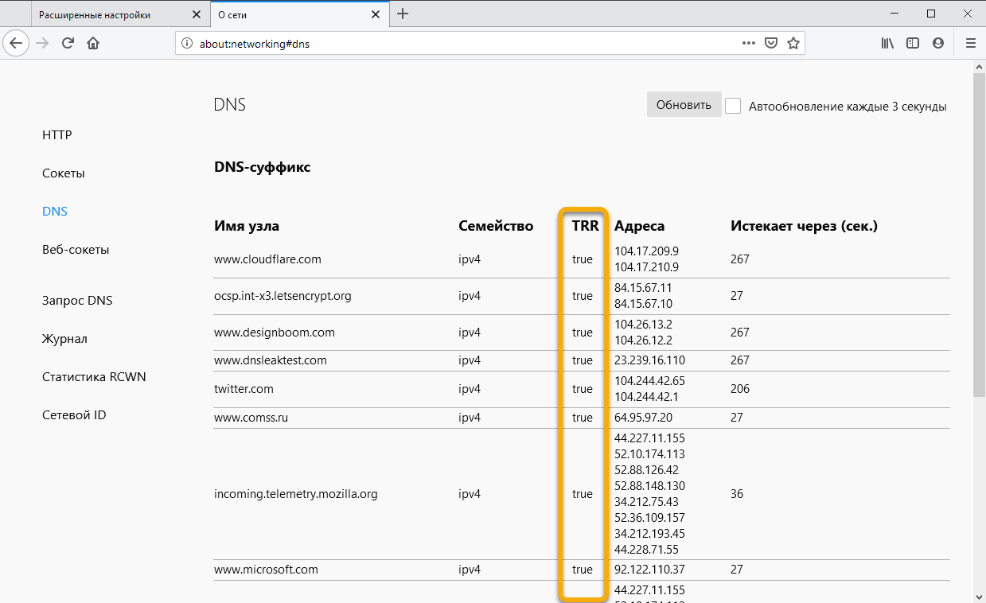Click address 104.17.209.9
The image size is (986, 603).
point(646,251)
